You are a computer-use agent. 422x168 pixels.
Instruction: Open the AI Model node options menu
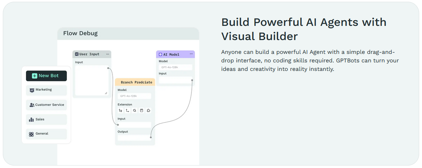(x=191, y=54)
